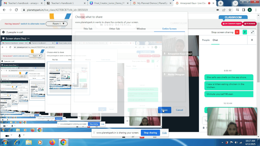Expand the microphone options chevron

[24, 135]
